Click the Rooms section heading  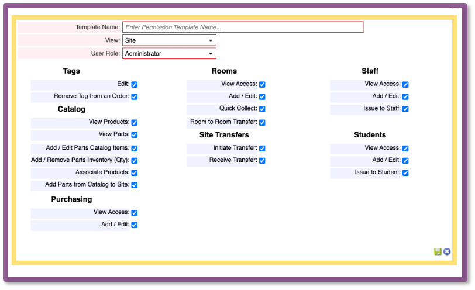[x=224, y=71]
